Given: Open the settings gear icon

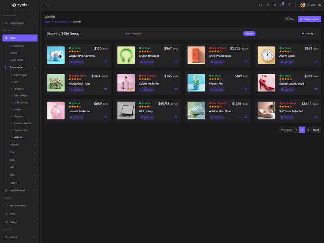Looking at the screenshot, I should pos(320,5).
